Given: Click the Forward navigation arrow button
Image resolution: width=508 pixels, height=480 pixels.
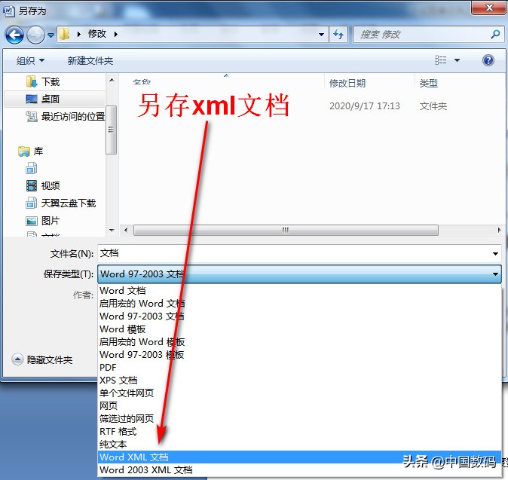Looking at the screenshot, I should click(x=35, y=35).
